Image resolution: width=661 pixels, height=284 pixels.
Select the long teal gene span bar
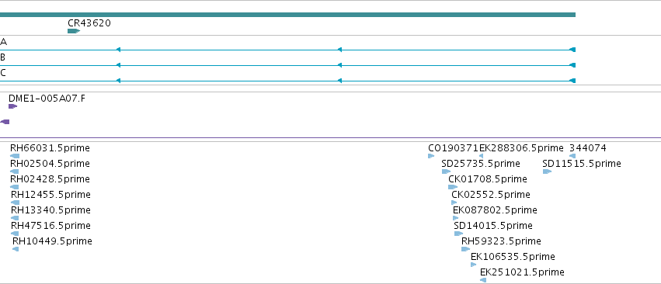point(287,15)
